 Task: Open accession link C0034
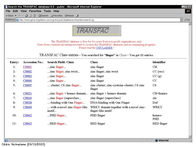pos(27,98)
